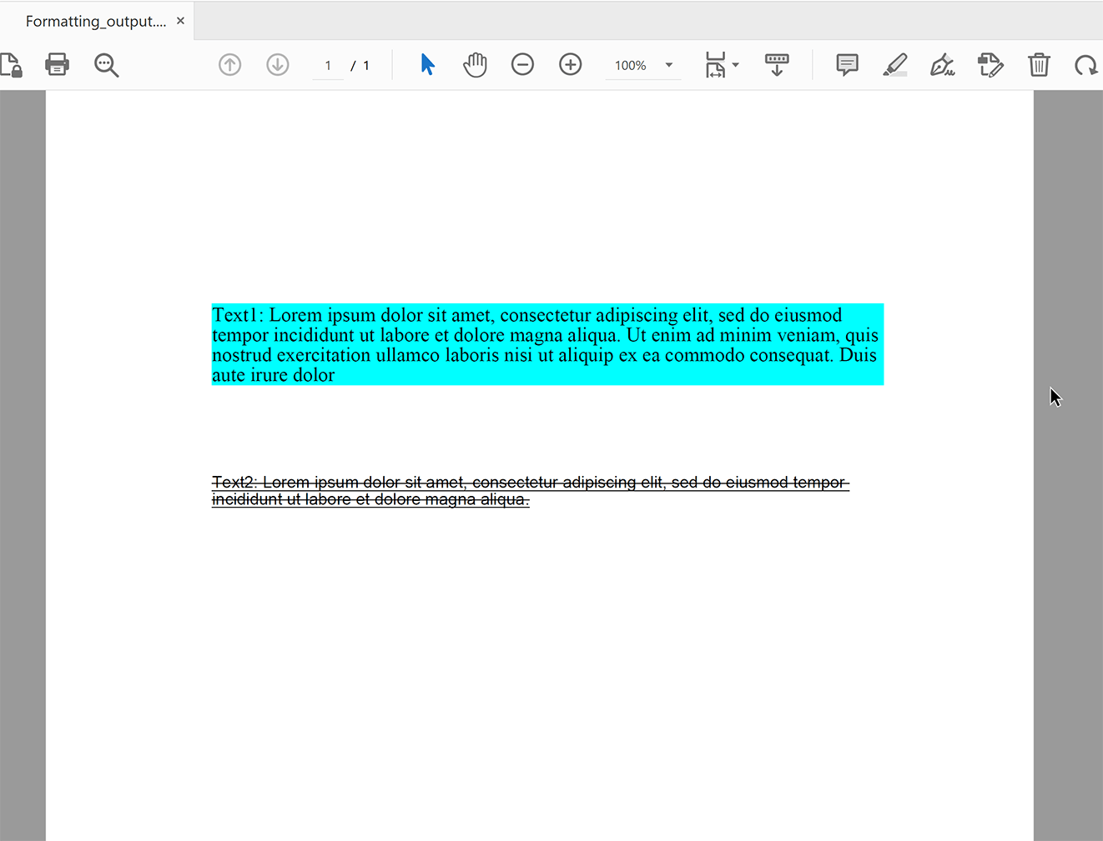Open the Add Comment tool
Screen dimensions: 1103x841
846,64
